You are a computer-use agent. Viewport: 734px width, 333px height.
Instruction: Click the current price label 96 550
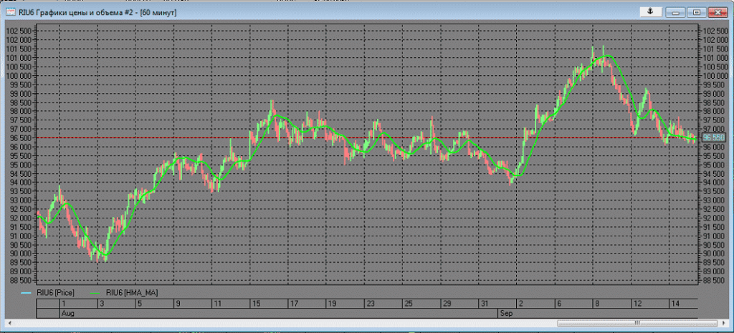pyautogui.click(x=714, y=137)
